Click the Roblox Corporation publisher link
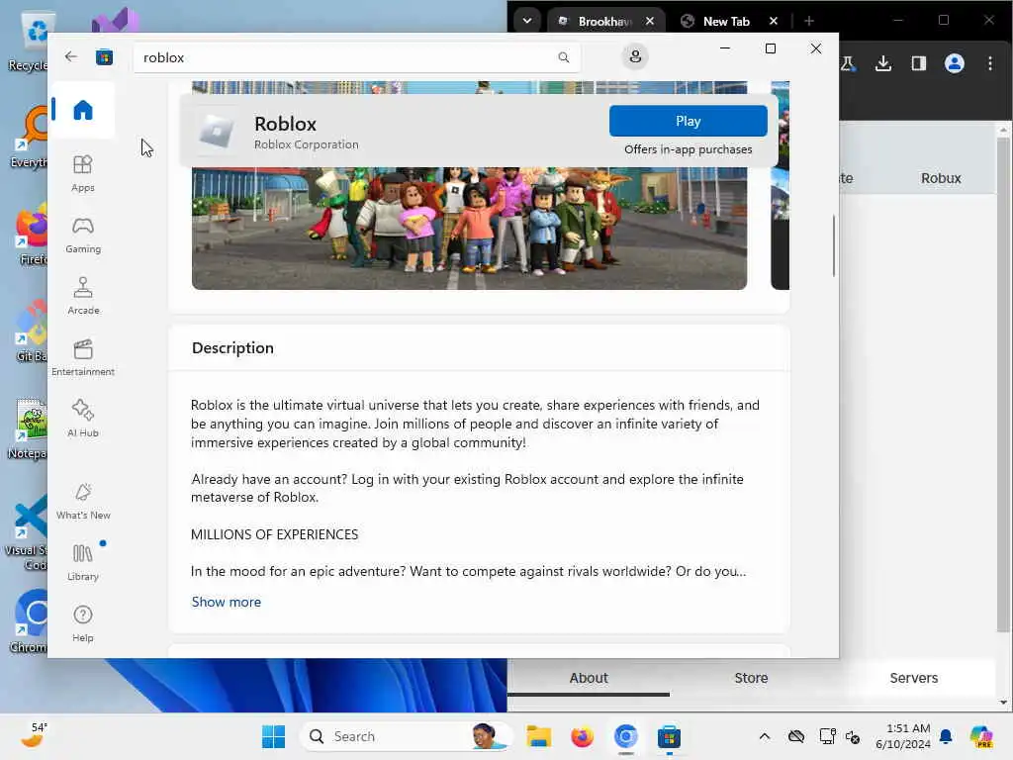1013x760 pixels. [307, 144]
